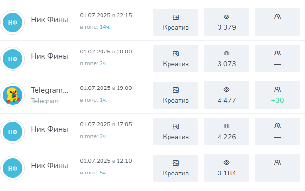Click the views tile showing 4 226
The height and width of the screenshot is (191, 305).
[226, 131]
